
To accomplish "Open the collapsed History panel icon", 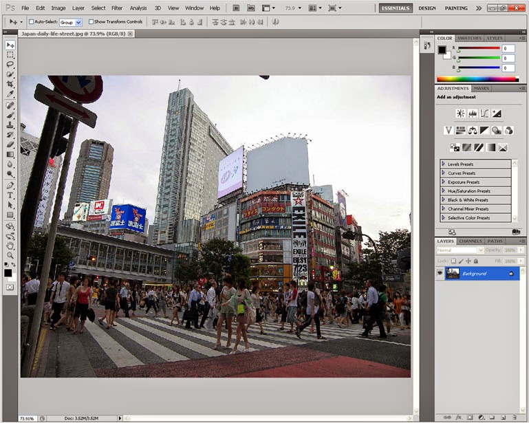I will pyautogui.click(x=427, y=45).
